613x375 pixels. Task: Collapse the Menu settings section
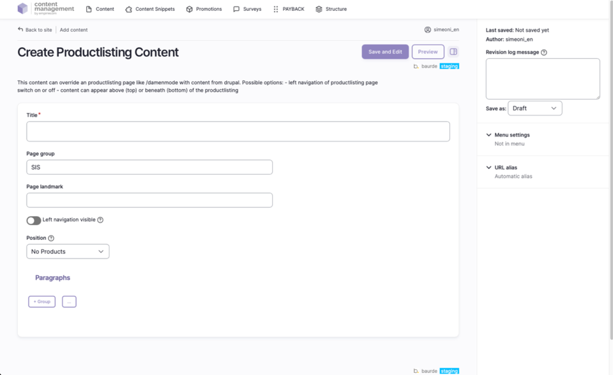pos(489,135)
